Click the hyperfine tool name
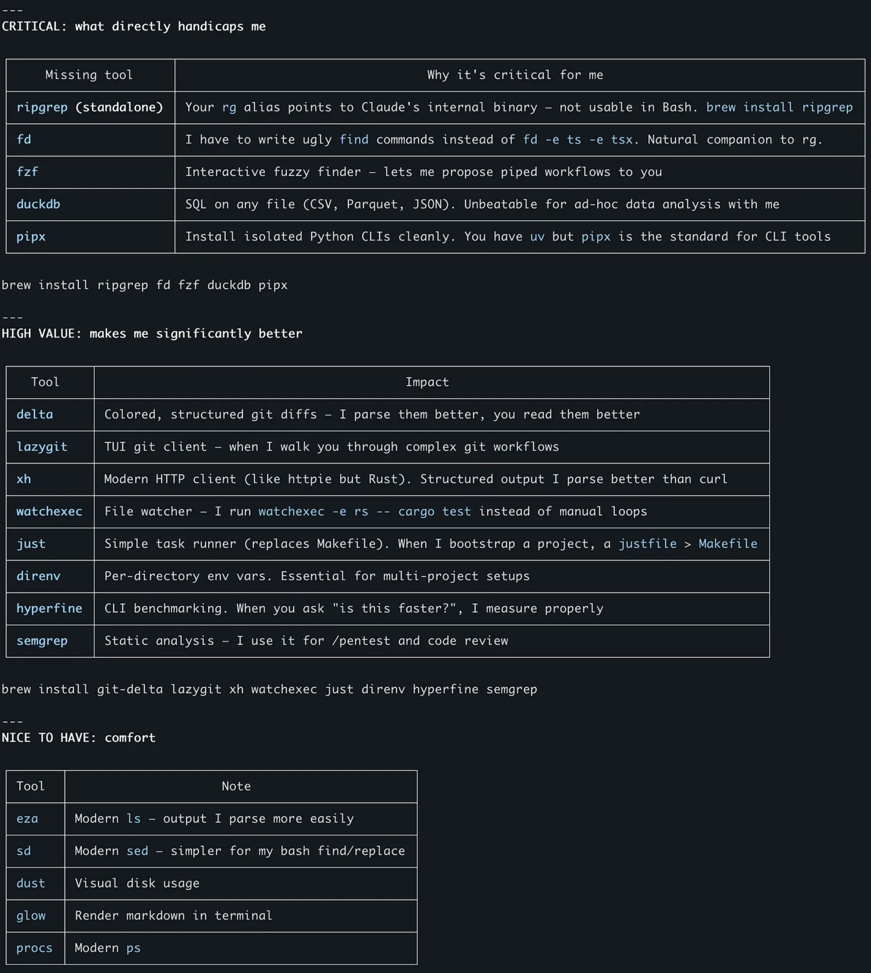The image size is (871, 973). (49, 609)
